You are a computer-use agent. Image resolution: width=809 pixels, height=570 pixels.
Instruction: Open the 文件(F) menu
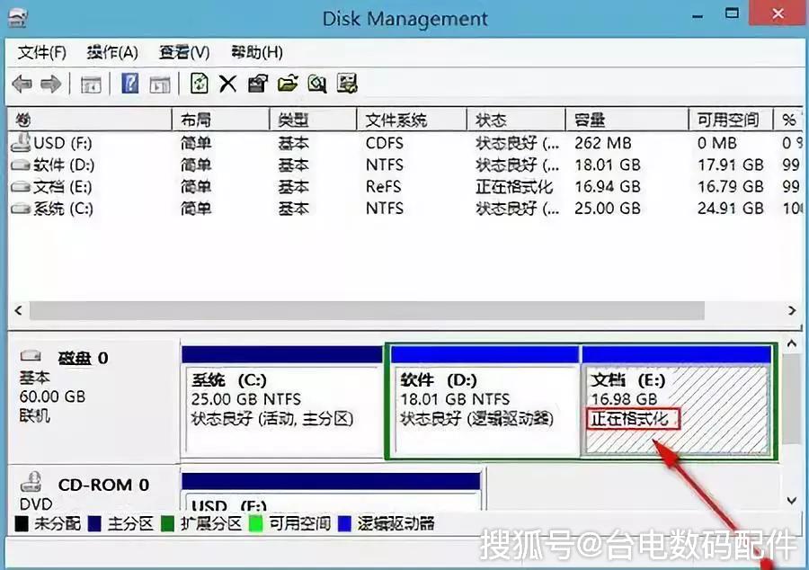42,52
